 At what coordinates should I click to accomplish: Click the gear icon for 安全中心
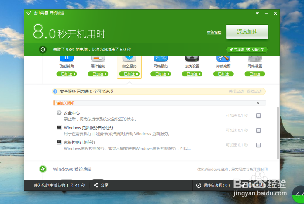pos(59,113)
